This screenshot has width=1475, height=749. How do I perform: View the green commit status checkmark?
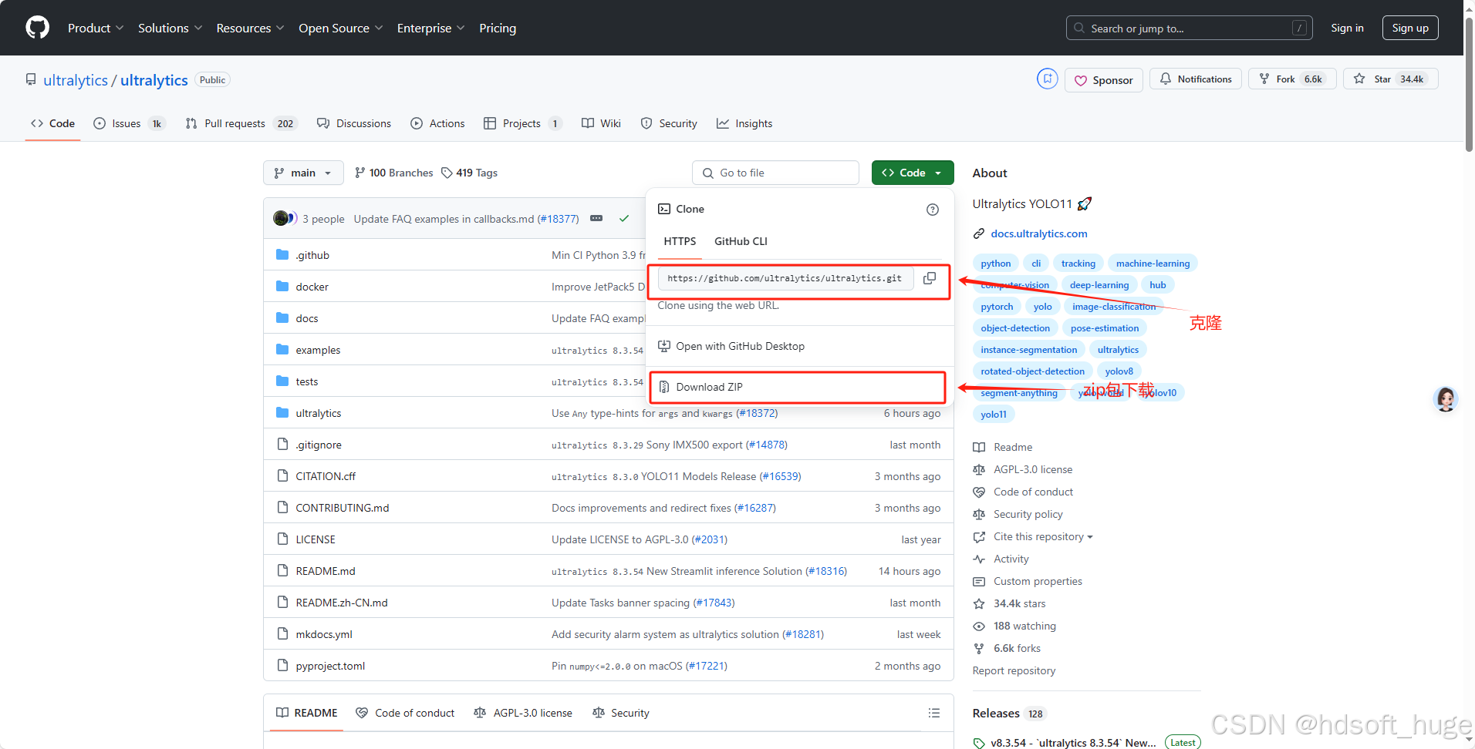(x=624, y=219)
